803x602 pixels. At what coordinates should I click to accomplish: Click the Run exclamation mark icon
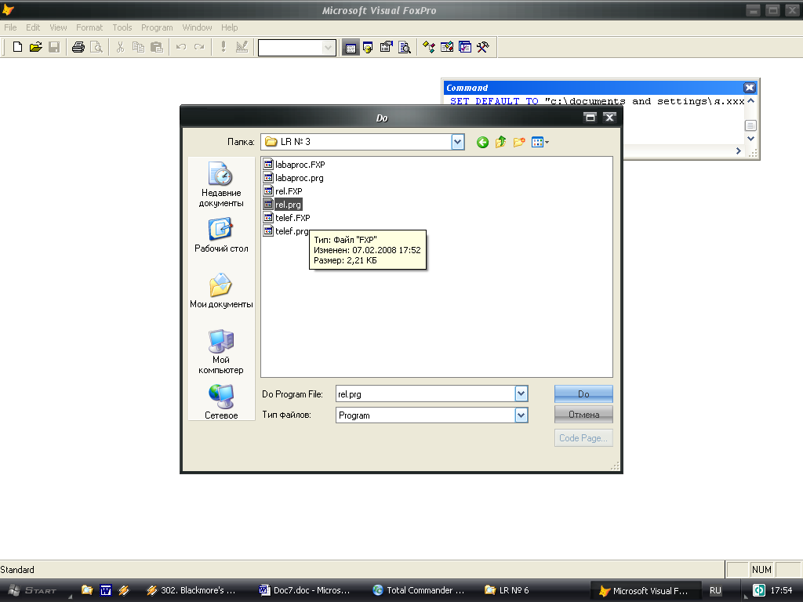[223, 47]
